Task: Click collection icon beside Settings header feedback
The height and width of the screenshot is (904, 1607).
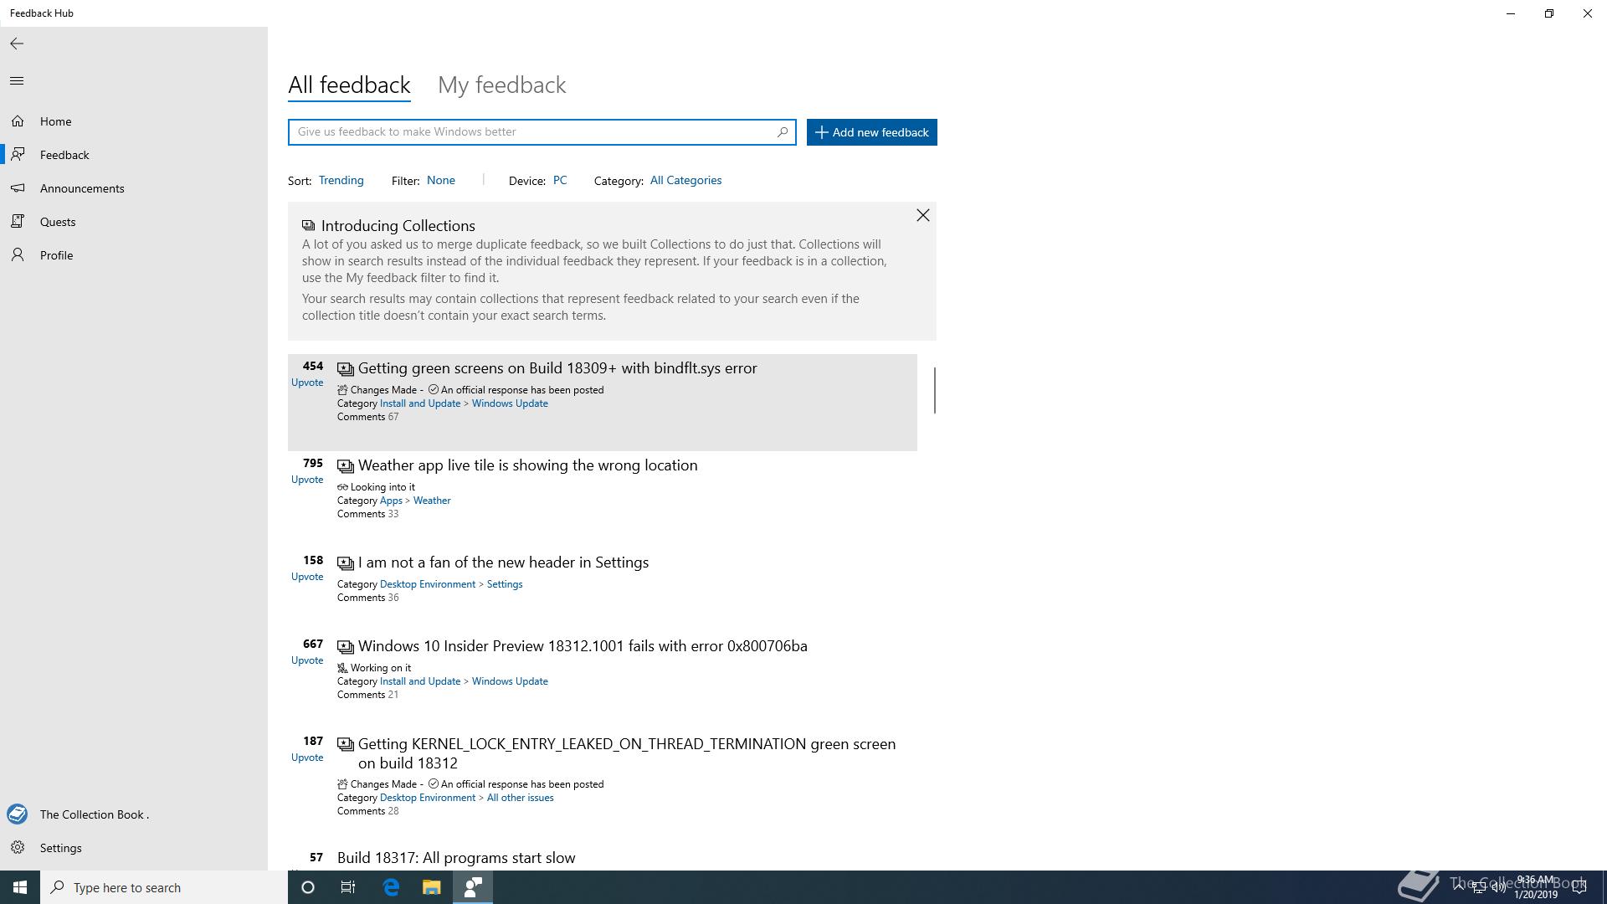Action: (x=346, y=563)
